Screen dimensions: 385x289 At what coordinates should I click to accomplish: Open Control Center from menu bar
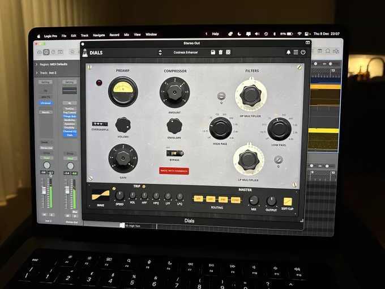click(307, 33)
